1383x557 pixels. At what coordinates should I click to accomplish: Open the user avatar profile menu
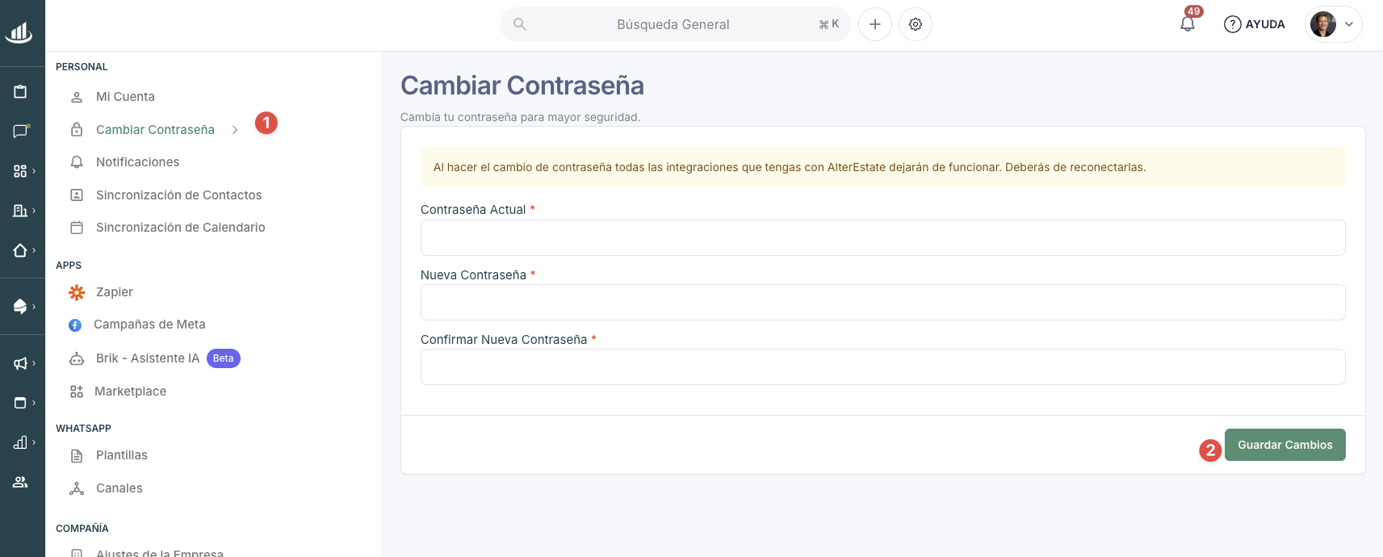pos(1333,24)
